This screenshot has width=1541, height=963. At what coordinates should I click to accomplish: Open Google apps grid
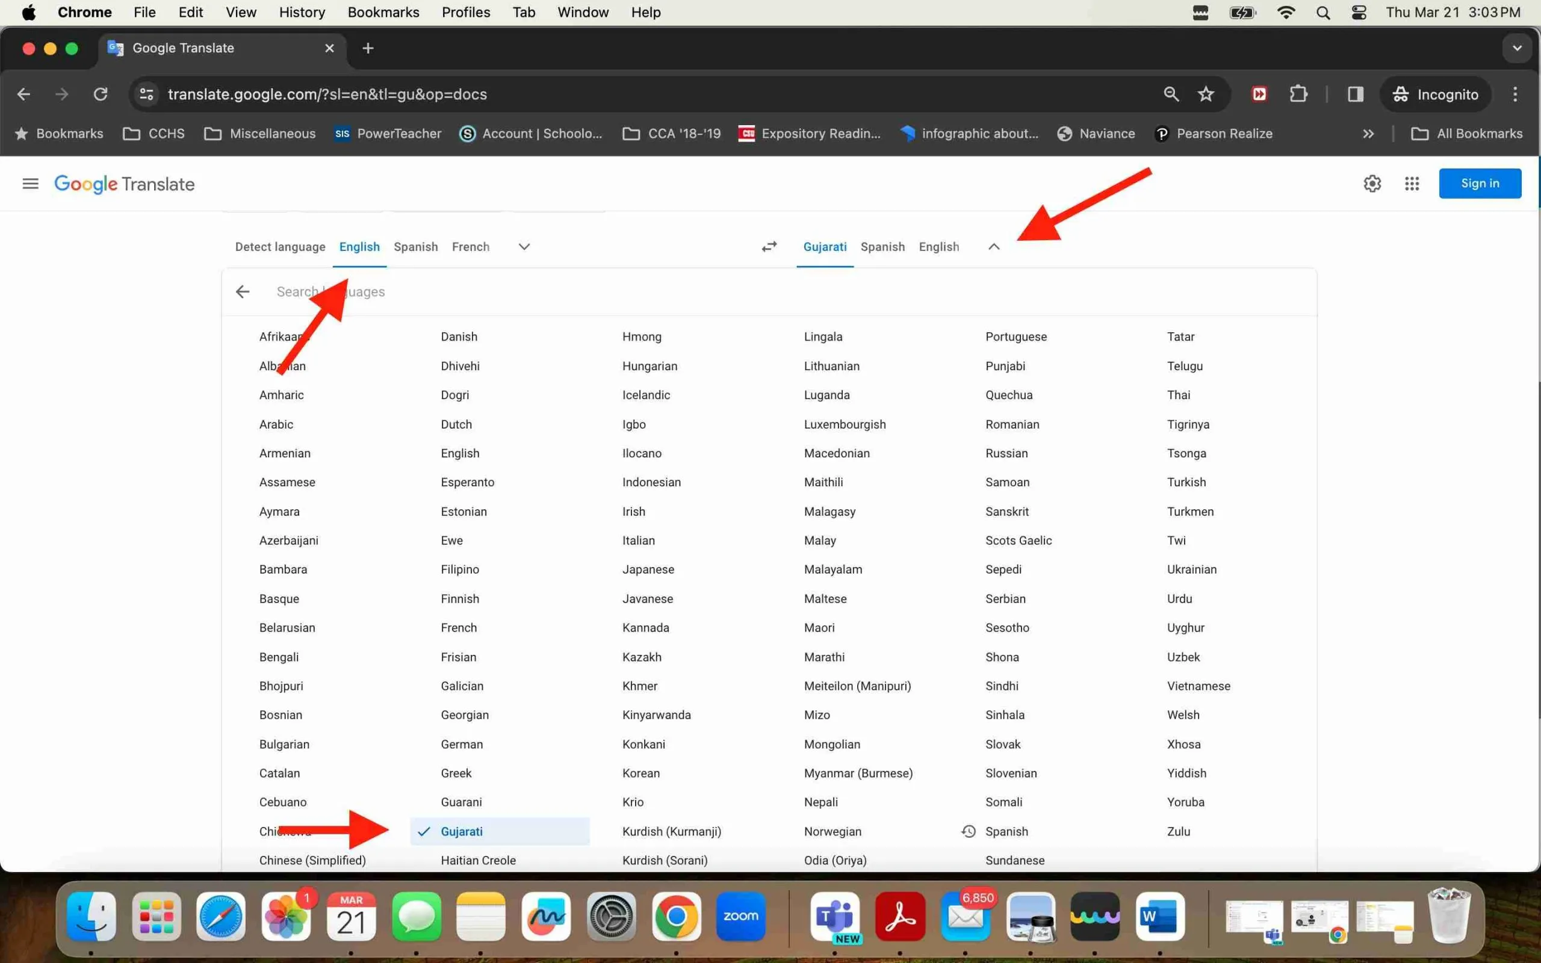1412,184
